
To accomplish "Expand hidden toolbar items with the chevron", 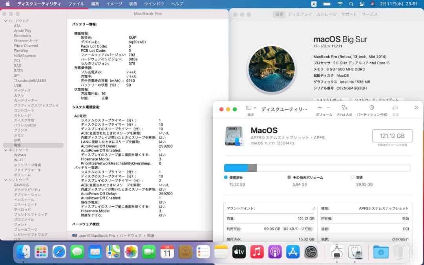I will pyautogui.click(x=416, y=107).
